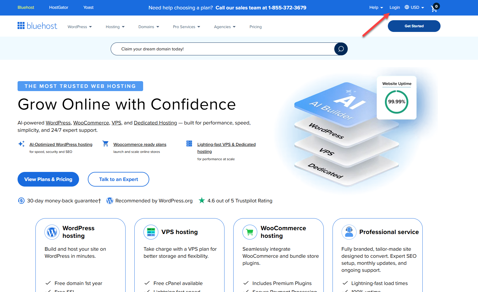Expand the USD currency dropdown

pyautogui.click(x=414, y=8)
